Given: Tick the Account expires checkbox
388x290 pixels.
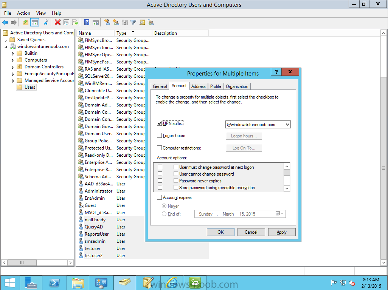Looking at the screenshot, I should tap(159, 197).
